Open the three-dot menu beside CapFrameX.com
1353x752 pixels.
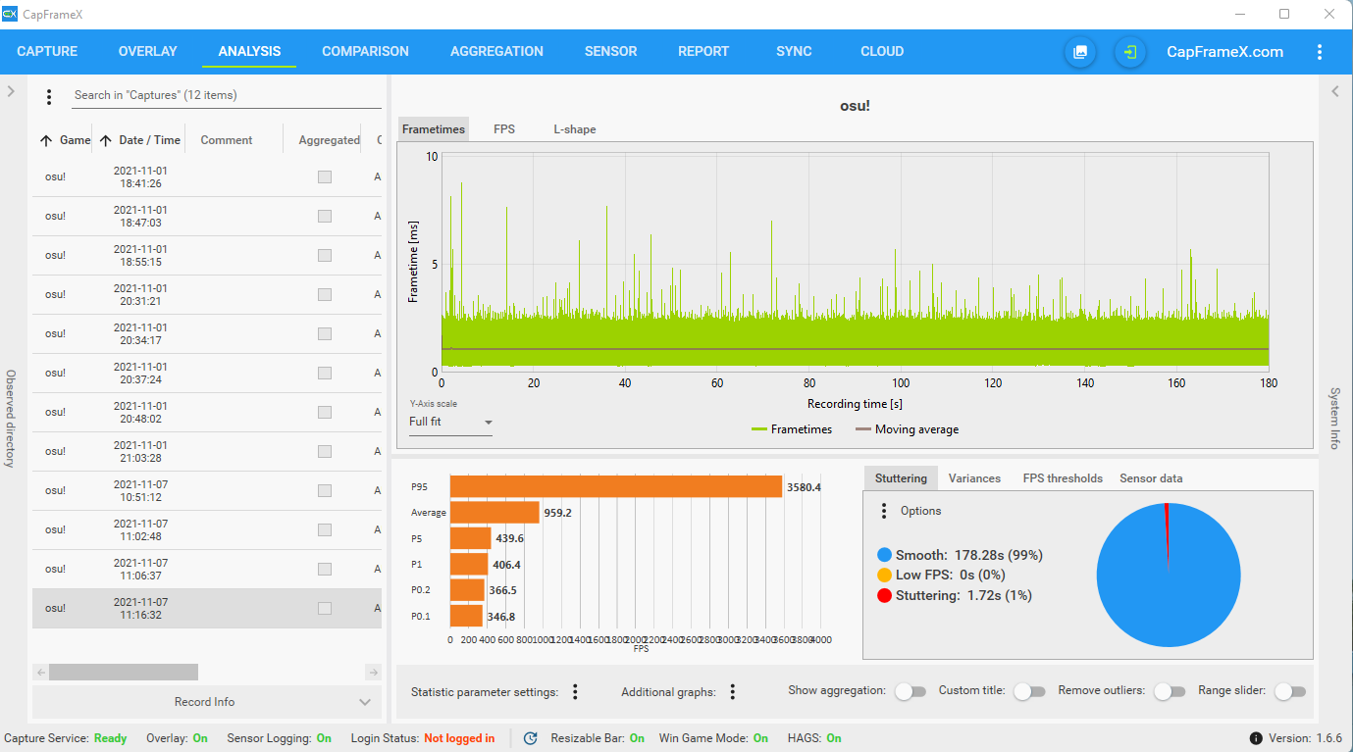point(1320,52)
